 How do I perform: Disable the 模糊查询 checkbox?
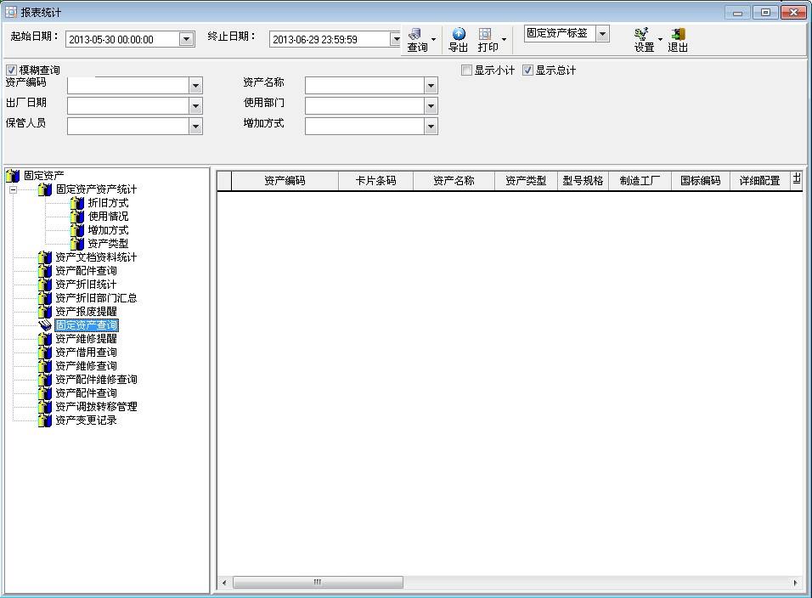click(x=10, y=69)
